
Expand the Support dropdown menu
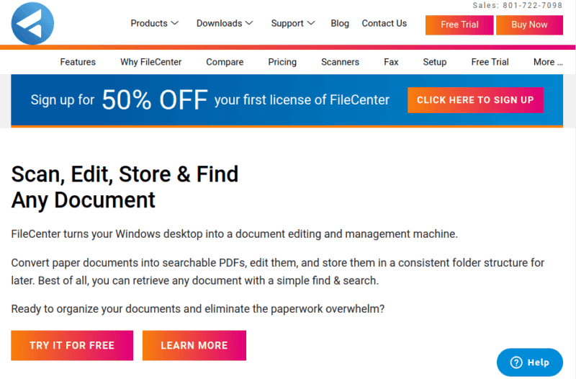point(293,23)
